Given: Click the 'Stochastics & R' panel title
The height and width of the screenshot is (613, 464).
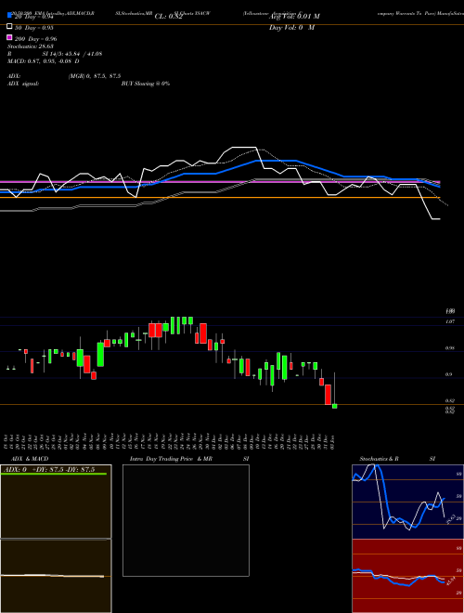Looking at the screenshot, I should click(379, 459).
